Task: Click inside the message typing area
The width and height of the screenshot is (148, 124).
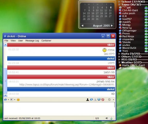Action: tap(59, 109)
